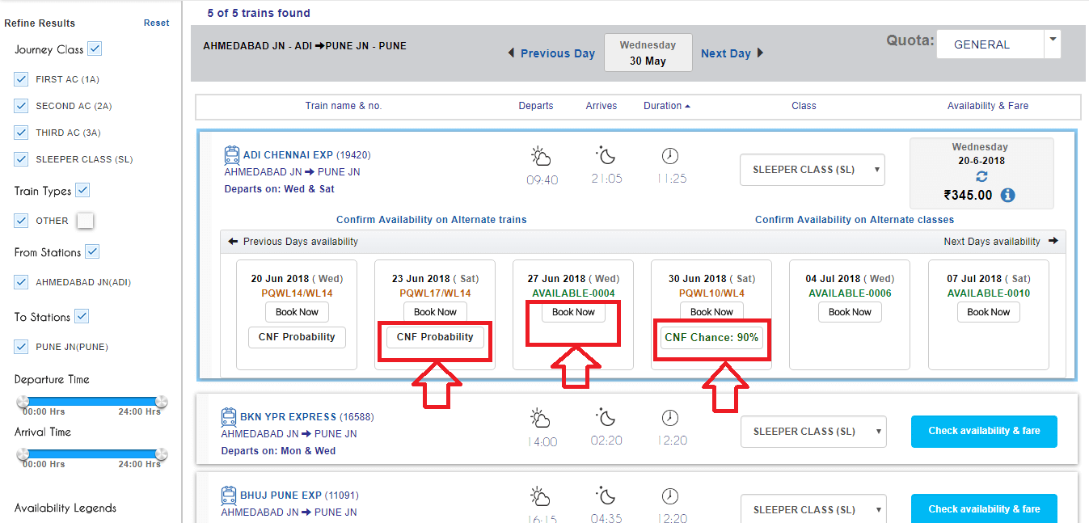This screenshot has height=523, width=1089.
Task: Open the class selector for BKN YPR EXPRESS
Action: click(x=813, y=431)
